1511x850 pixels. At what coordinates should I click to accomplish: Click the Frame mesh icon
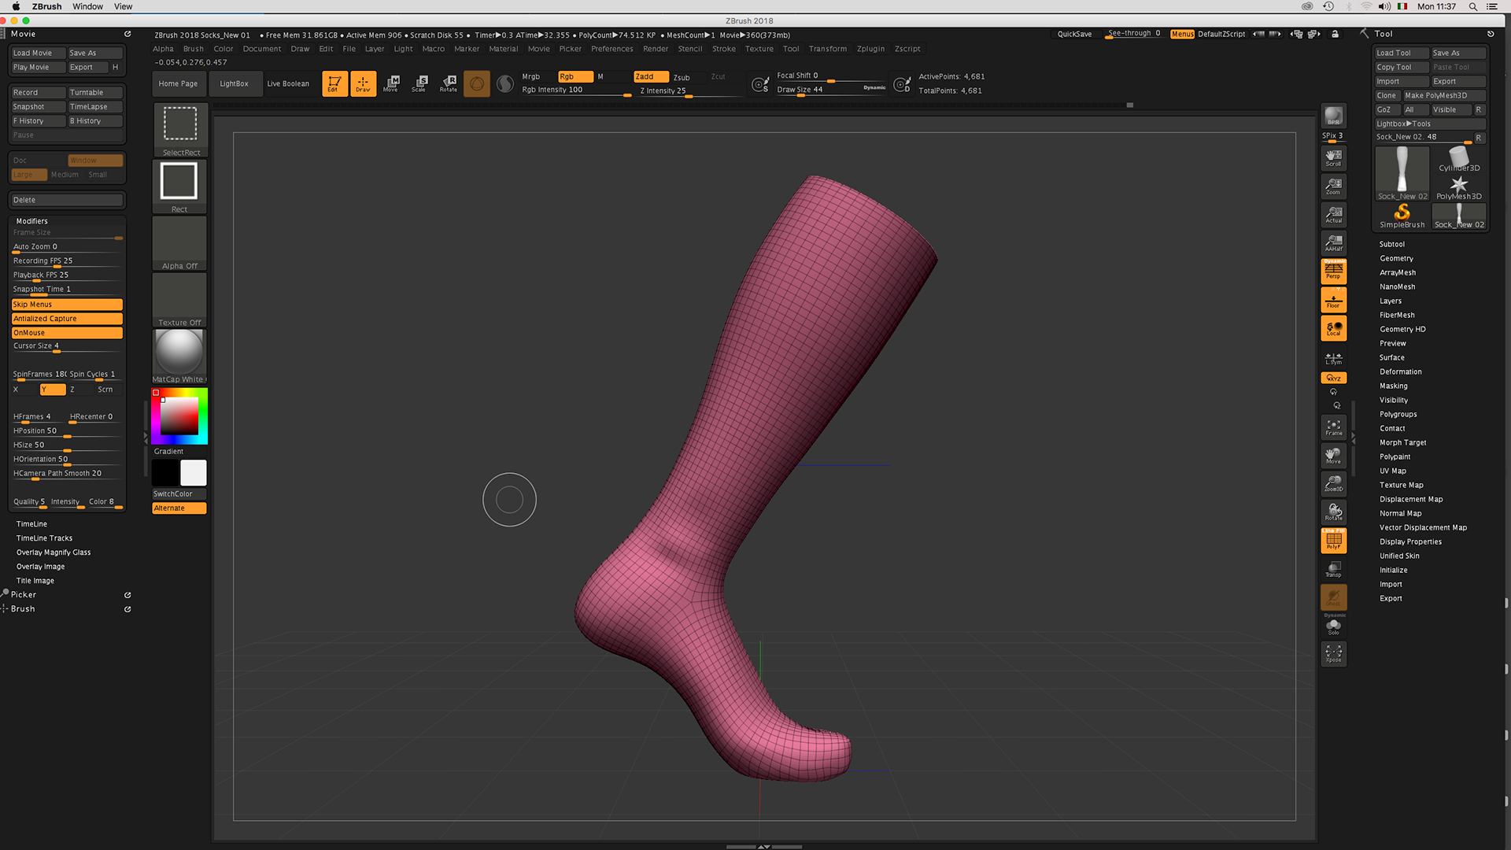click(x=1333, y=427)
